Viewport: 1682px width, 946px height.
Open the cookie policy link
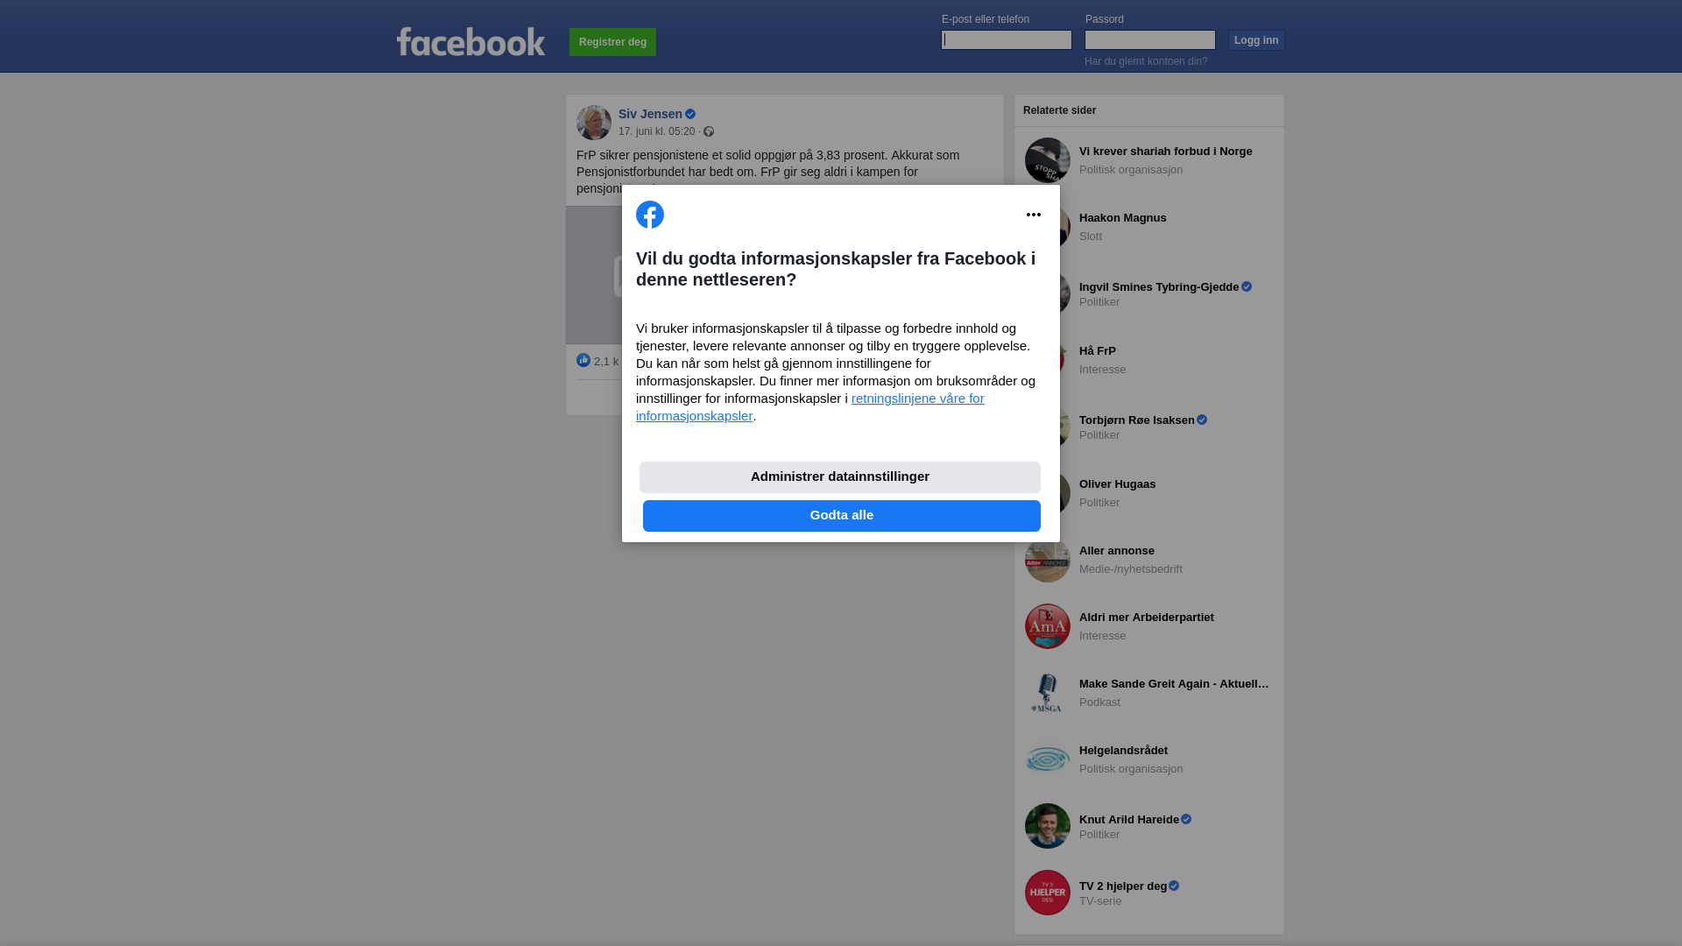(x=810, y=407)
